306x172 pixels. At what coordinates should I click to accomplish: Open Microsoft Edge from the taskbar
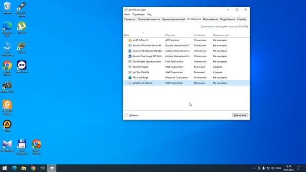[x=14, y=168]
